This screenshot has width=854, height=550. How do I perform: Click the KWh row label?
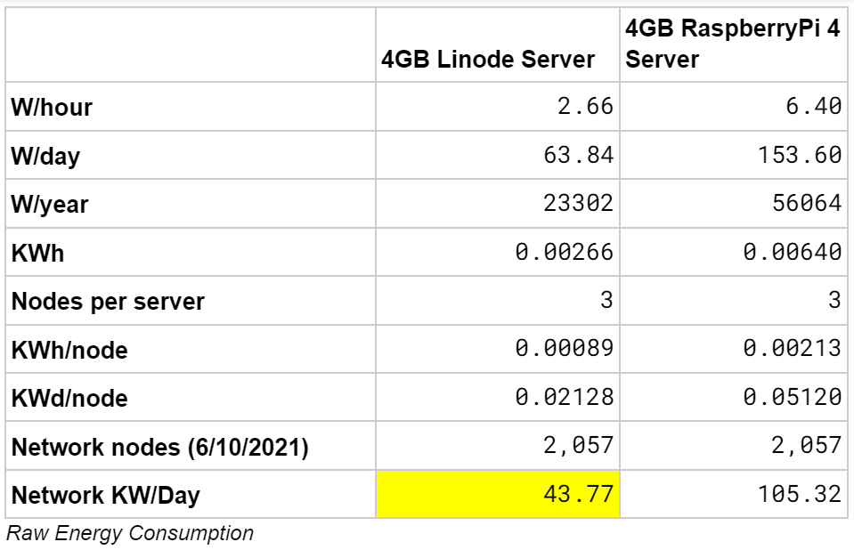coord(37,254)
